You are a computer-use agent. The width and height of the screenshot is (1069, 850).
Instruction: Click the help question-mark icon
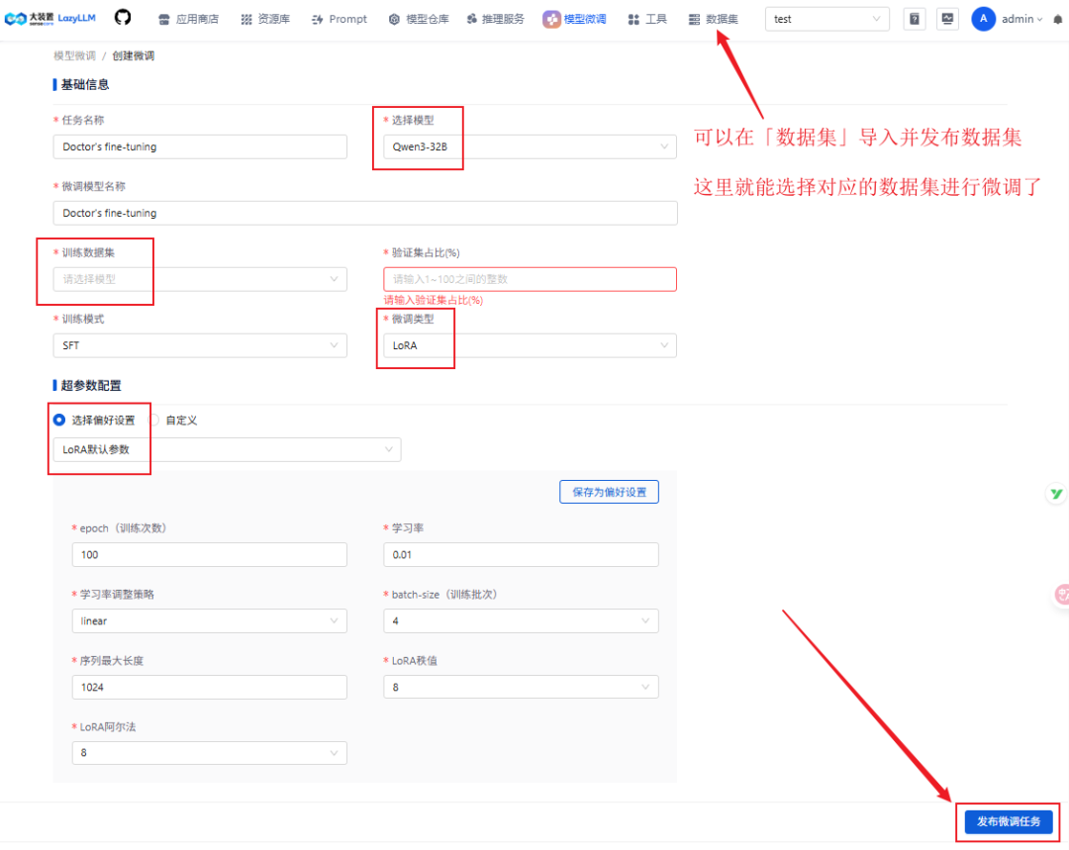[x=914, y=18]
